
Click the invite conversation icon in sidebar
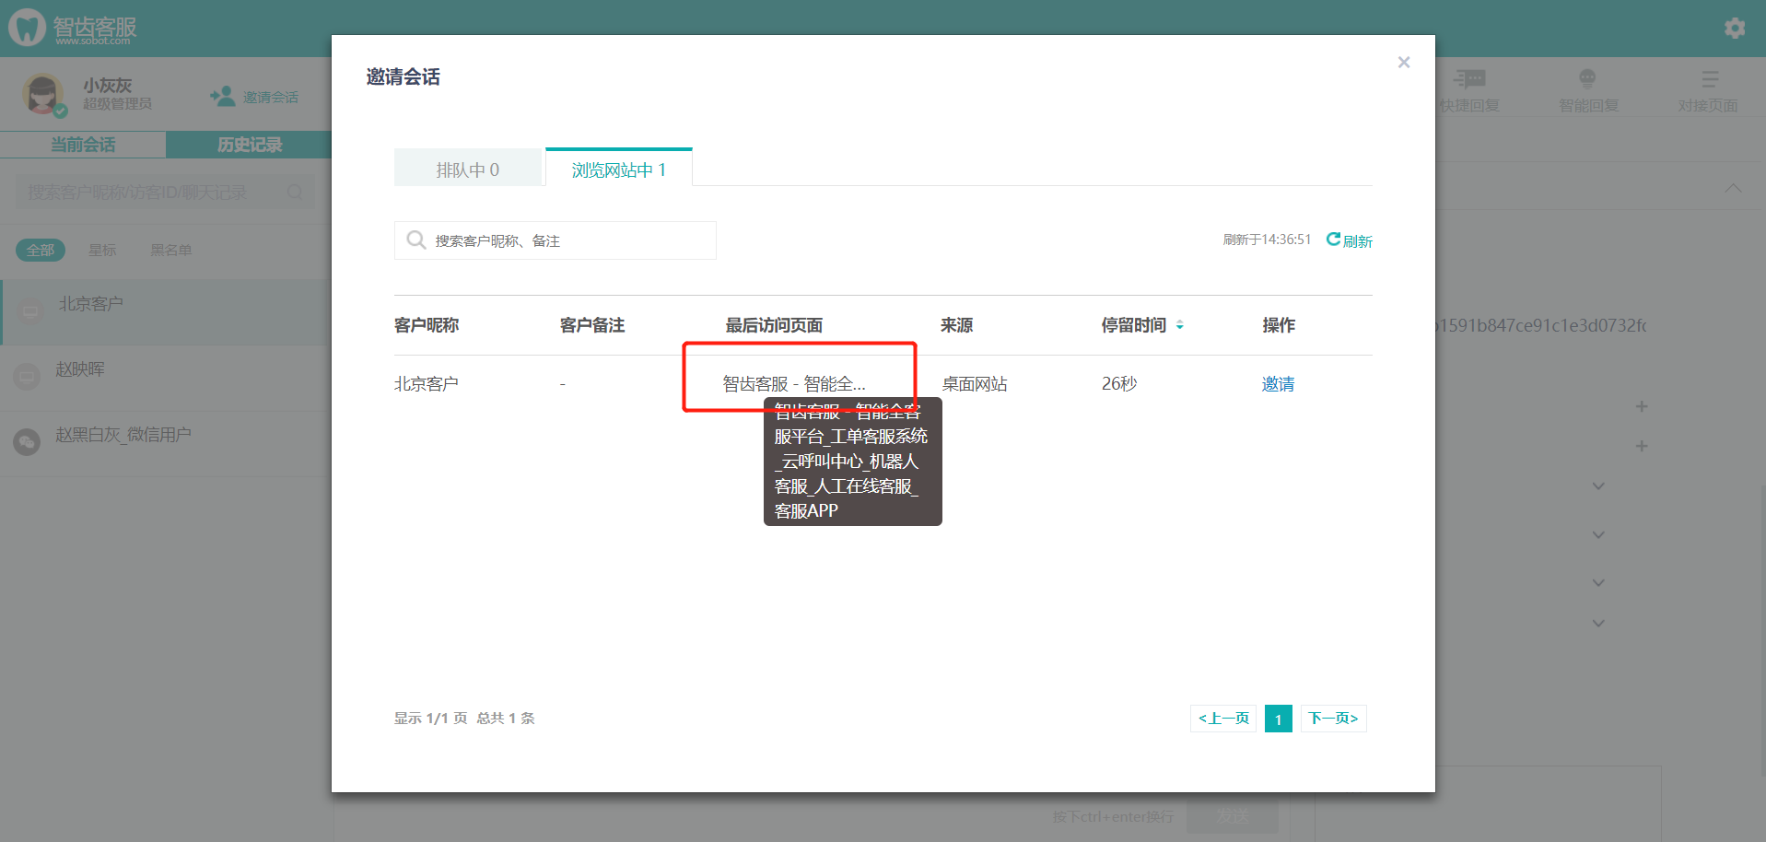(x=222, y=96)
